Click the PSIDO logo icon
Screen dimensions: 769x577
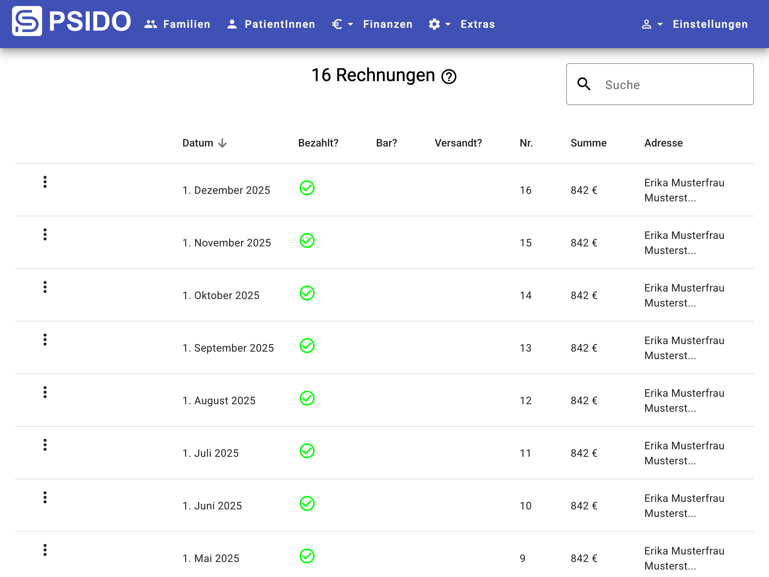coord(27,21)
